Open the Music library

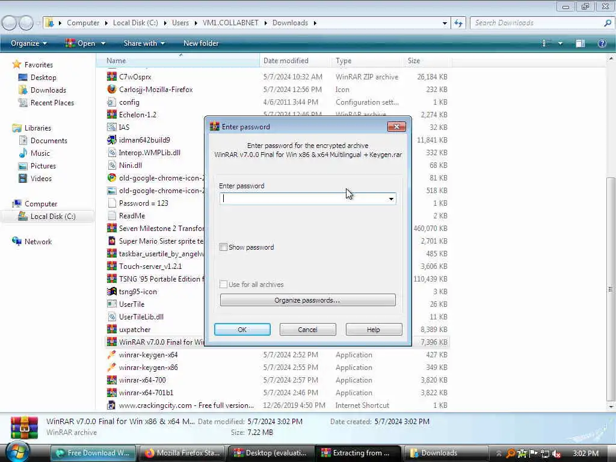(40, 153)
